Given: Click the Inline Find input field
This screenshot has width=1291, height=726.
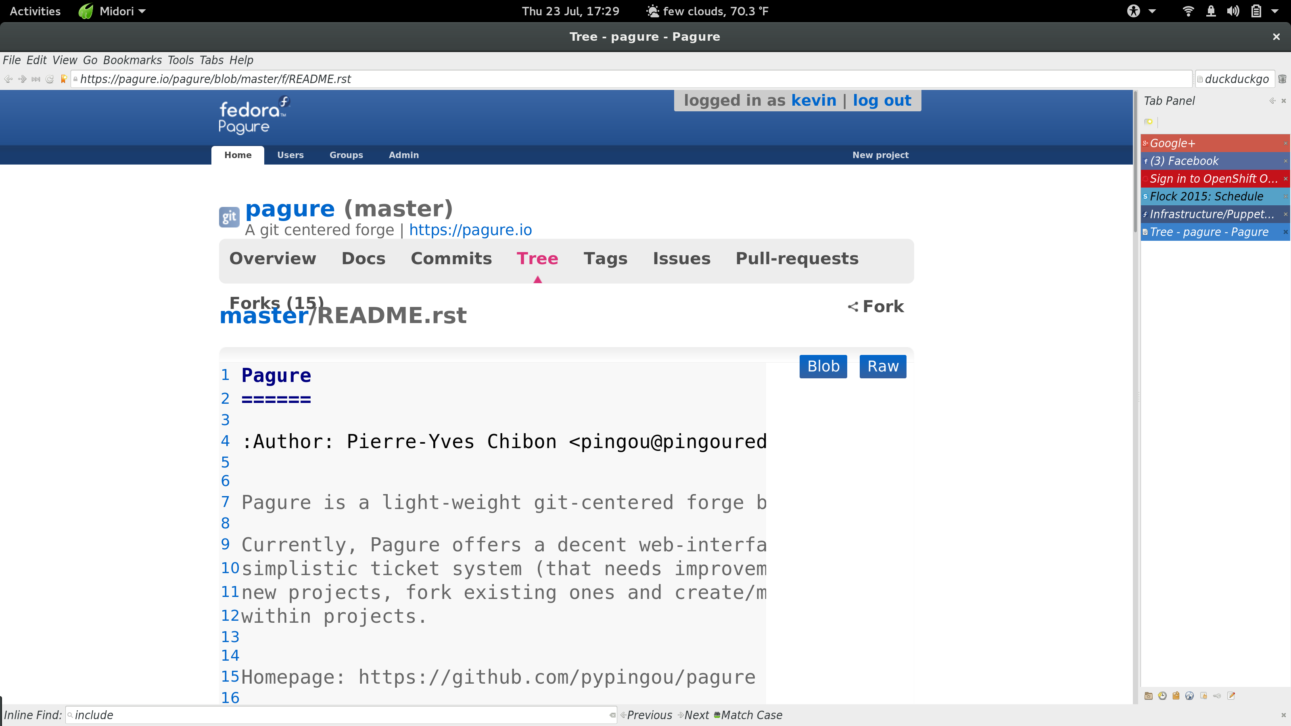Looking at the screenshot, I should tap(341, 715).
